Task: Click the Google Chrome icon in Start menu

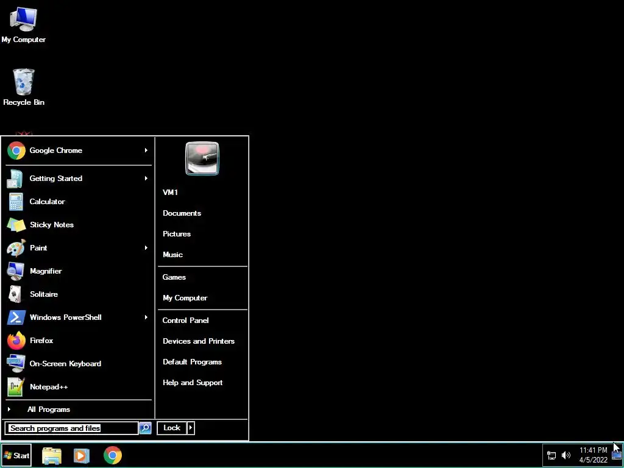Action: point(16,151)
